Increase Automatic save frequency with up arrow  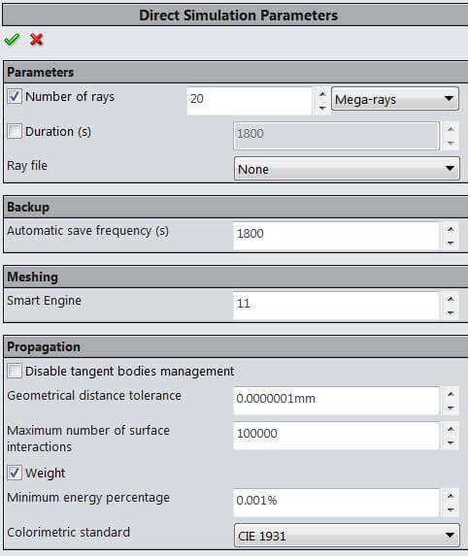451,229
